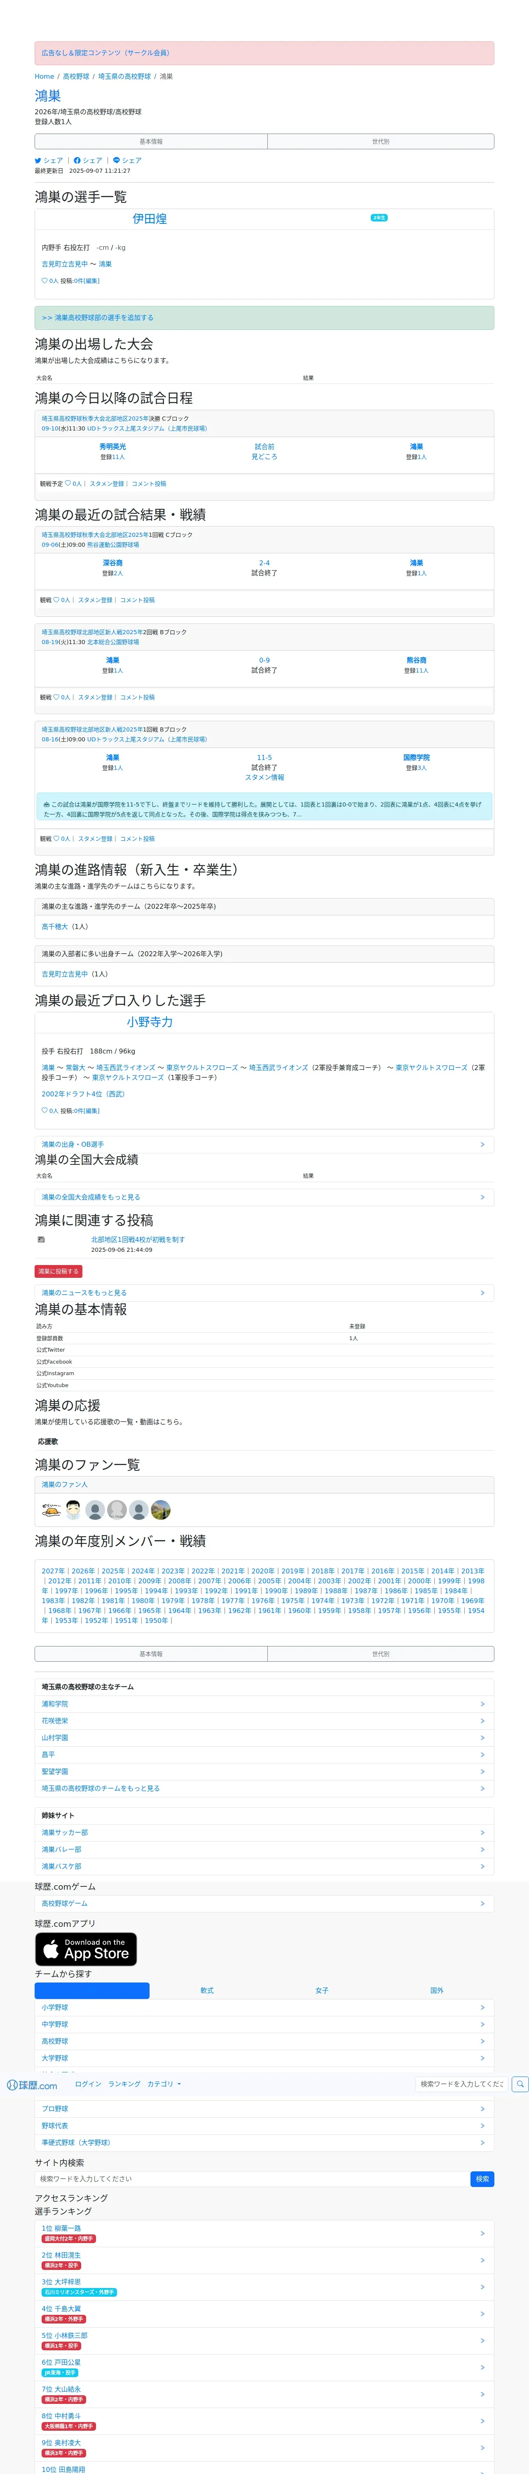The image size is (529, 2474).
Task: Select the top 世代別 tab
Action: [380, 141]
